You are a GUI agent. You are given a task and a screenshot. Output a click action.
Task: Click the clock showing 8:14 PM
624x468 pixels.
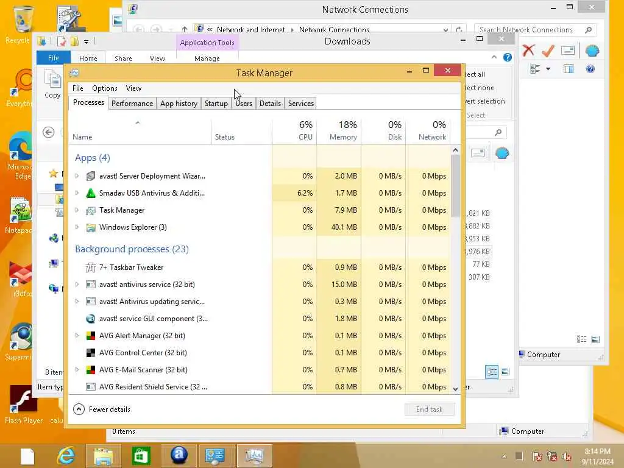point(597,452)
